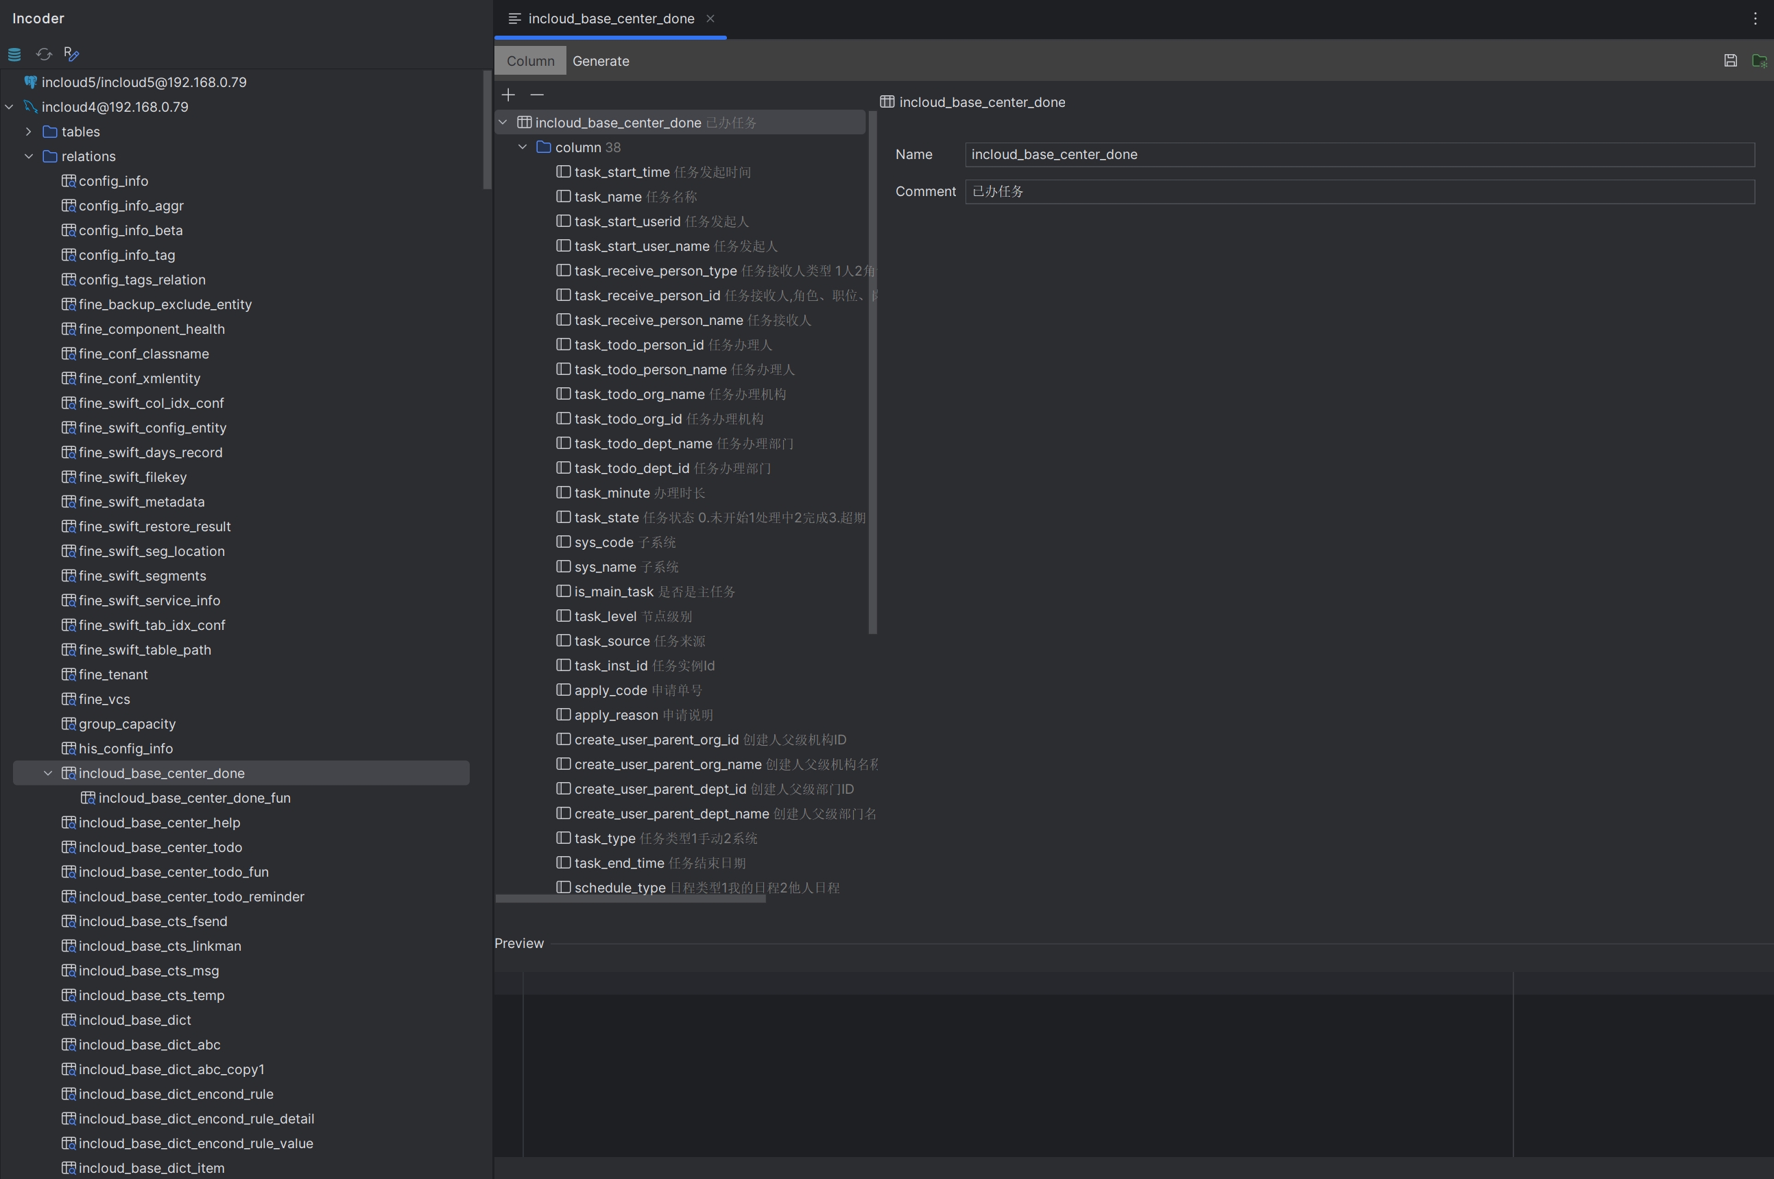Click the edit relation pencil icon
Screen dimensions: 1774x1179
coord(71,54)
